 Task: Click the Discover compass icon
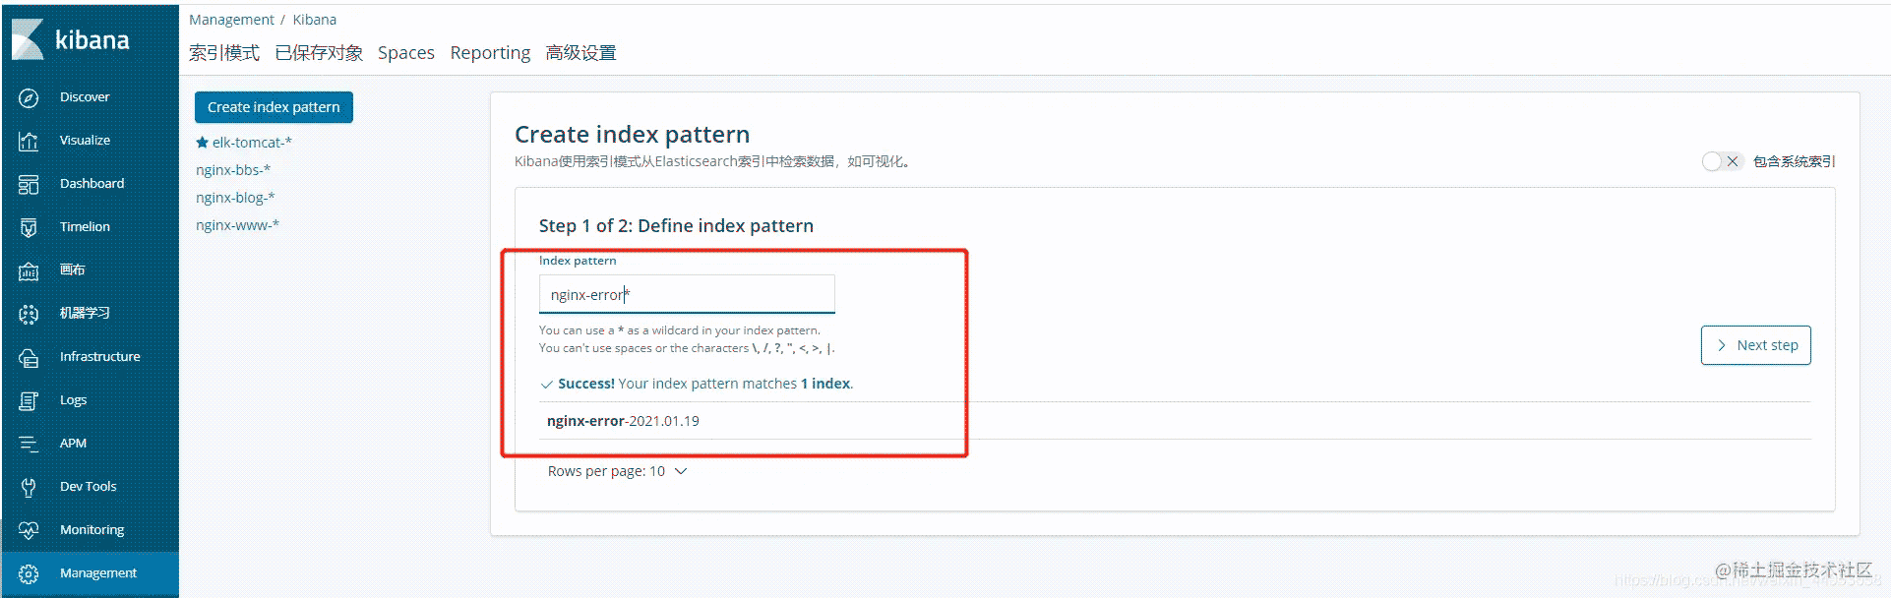coord(29,97)
